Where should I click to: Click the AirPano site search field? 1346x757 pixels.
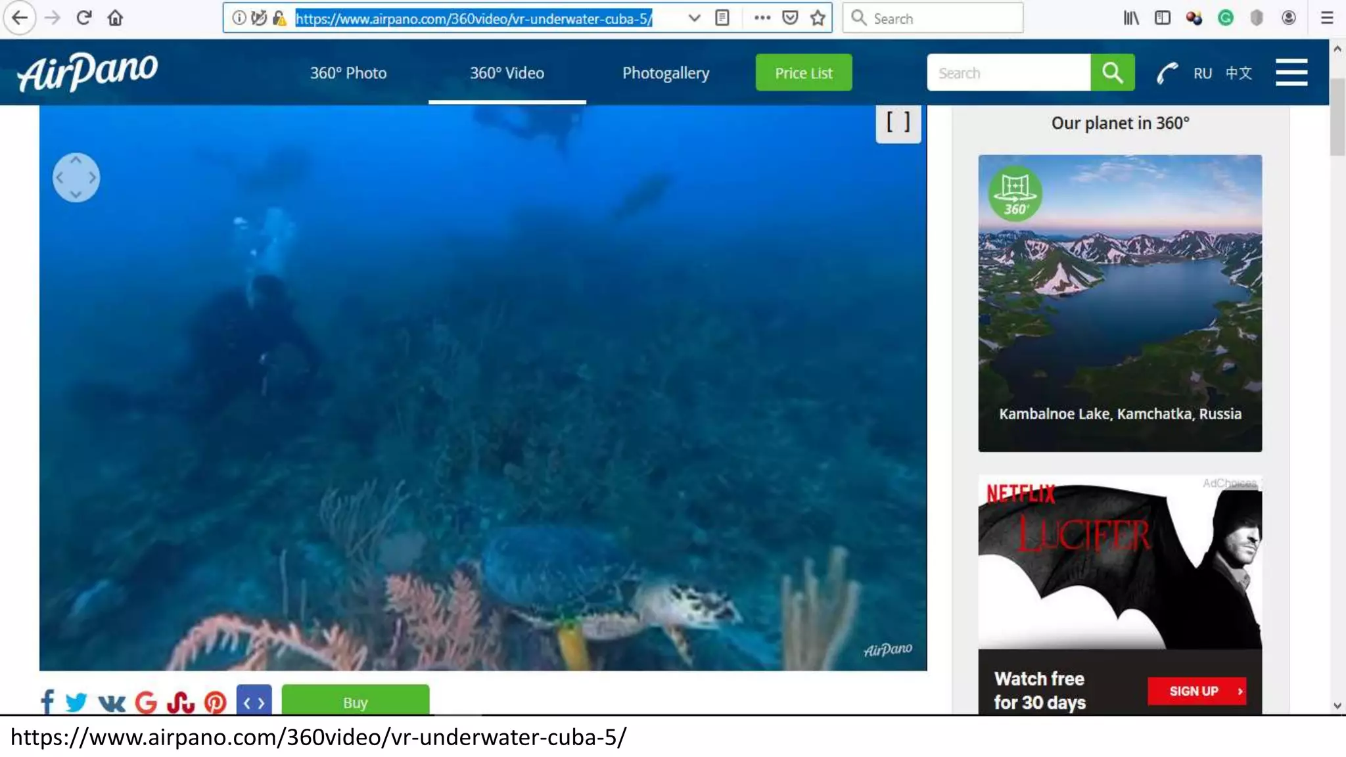point(1009,72)
